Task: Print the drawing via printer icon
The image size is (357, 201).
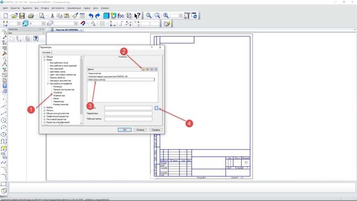Action: pyautogui.click(x=31, y=16)
